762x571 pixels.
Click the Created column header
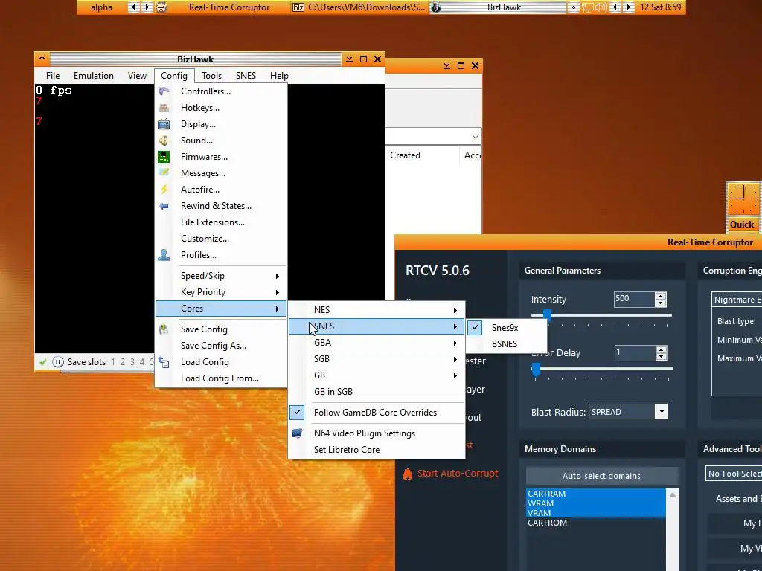point(422,155)
